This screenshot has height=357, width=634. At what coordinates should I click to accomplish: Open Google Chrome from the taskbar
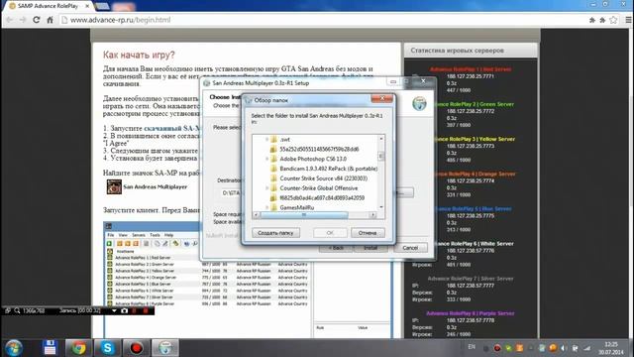pyautogui.click(x=79, y=348)
